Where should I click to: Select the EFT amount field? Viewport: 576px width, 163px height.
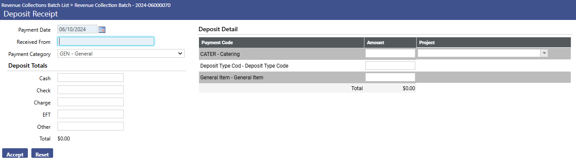pos(91,114)
